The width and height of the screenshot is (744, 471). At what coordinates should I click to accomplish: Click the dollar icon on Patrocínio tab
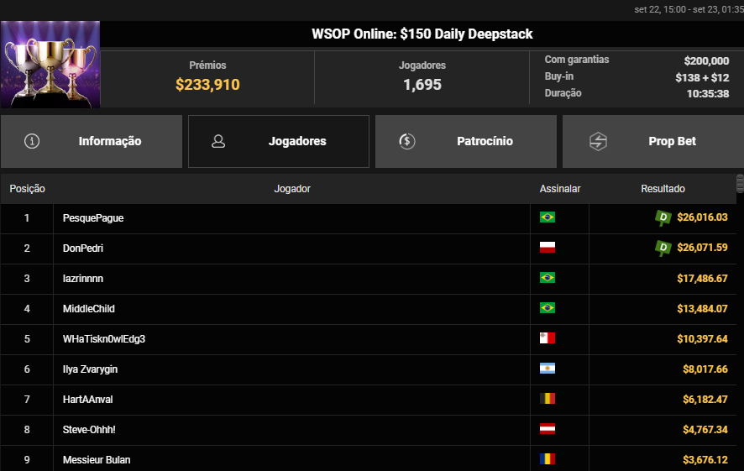coord(407,141)
